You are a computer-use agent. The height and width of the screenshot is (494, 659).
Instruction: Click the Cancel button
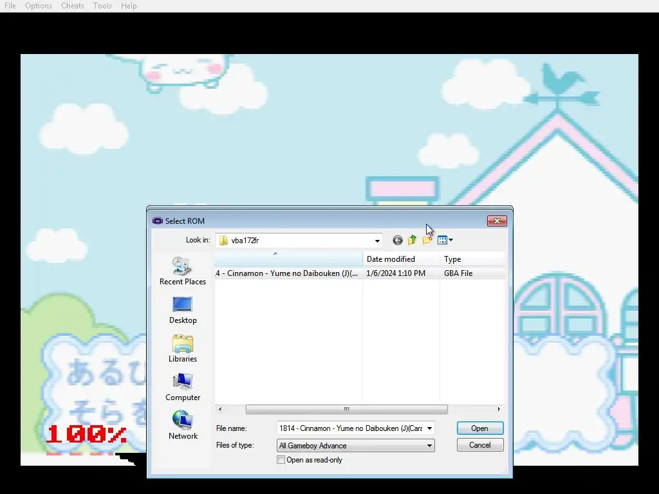480,445
